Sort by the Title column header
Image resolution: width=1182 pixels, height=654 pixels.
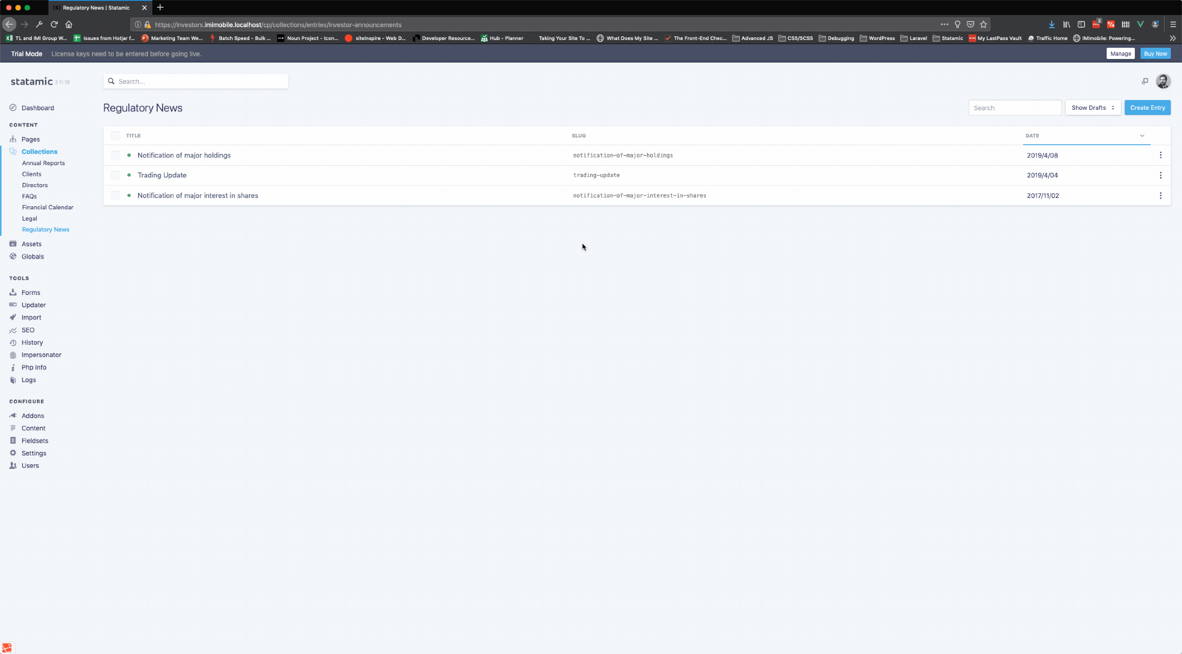[x=133, y=135]
